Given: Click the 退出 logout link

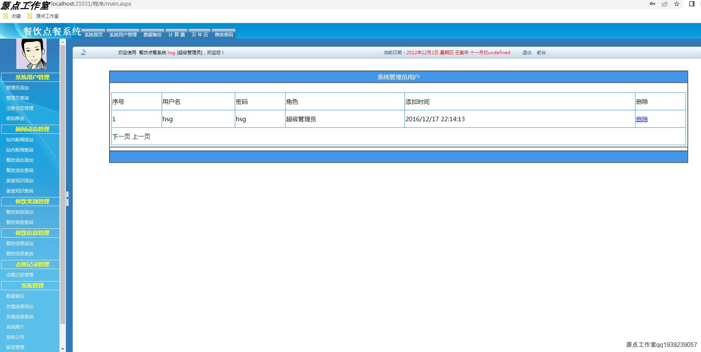Looking at the screenshot, I should pos(526,52).
